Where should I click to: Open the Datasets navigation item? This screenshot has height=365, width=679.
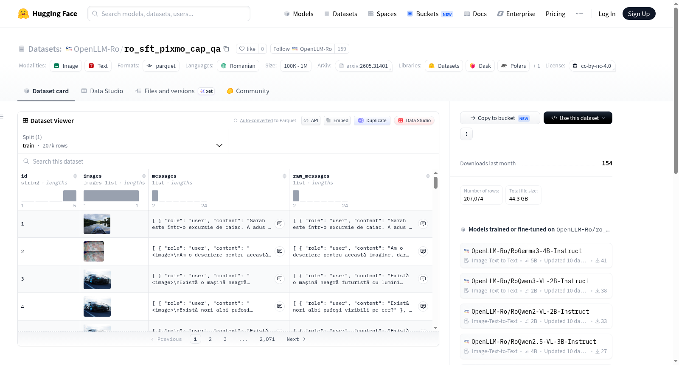tap(340, 14)
